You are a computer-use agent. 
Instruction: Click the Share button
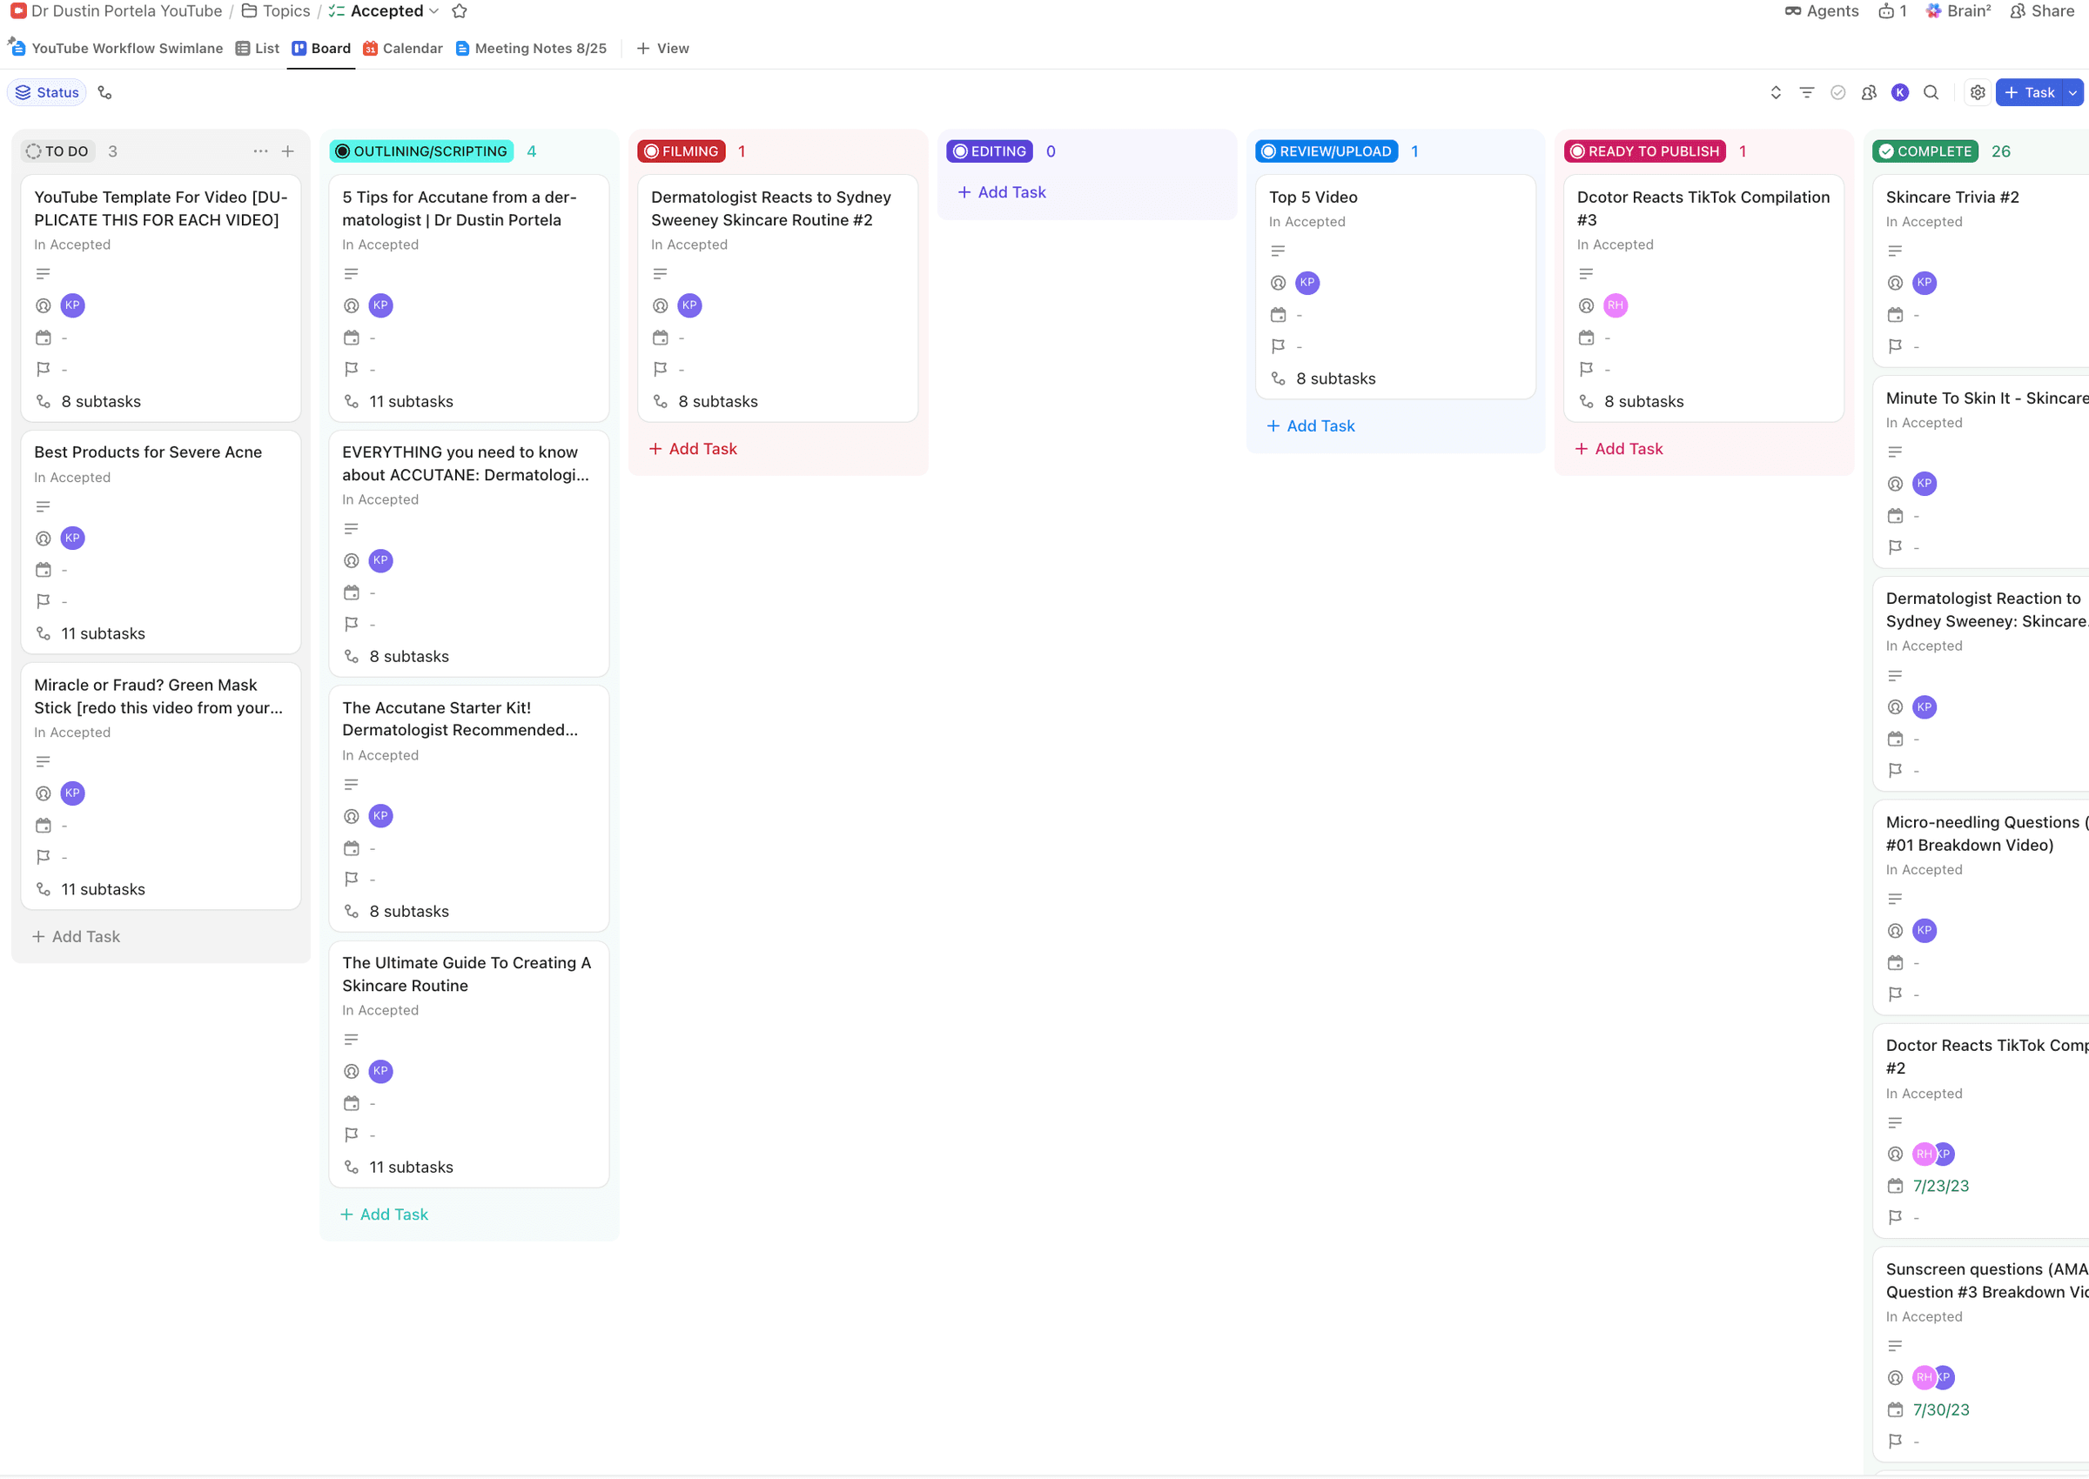coord(2041,11)
